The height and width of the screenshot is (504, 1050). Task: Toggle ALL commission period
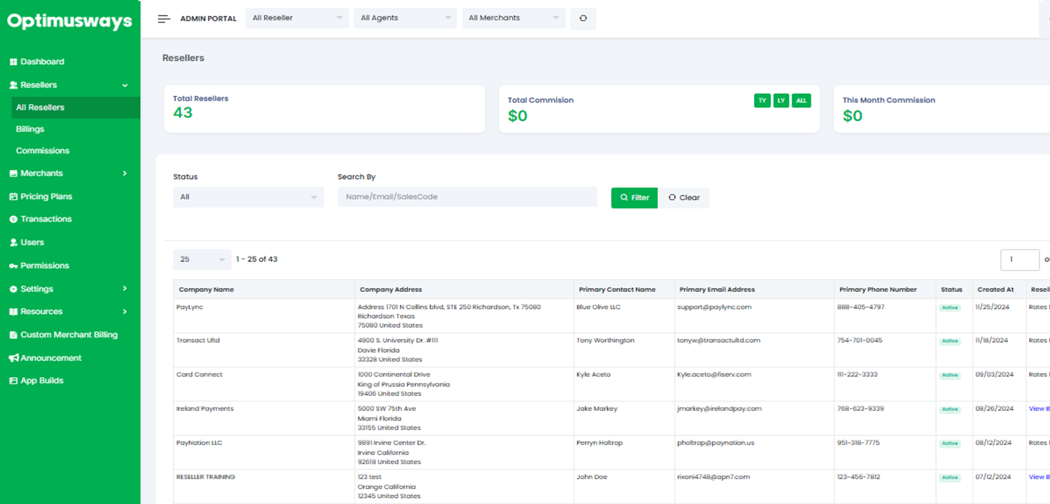801,101
